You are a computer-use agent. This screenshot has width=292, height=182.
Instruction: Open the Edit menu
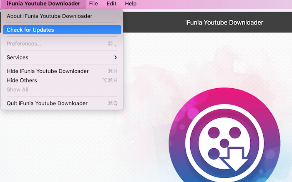pos(111,4)
